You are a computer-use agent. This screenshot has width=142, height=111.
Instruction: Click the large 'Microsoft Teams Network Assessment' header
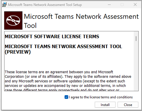(81, 17)
